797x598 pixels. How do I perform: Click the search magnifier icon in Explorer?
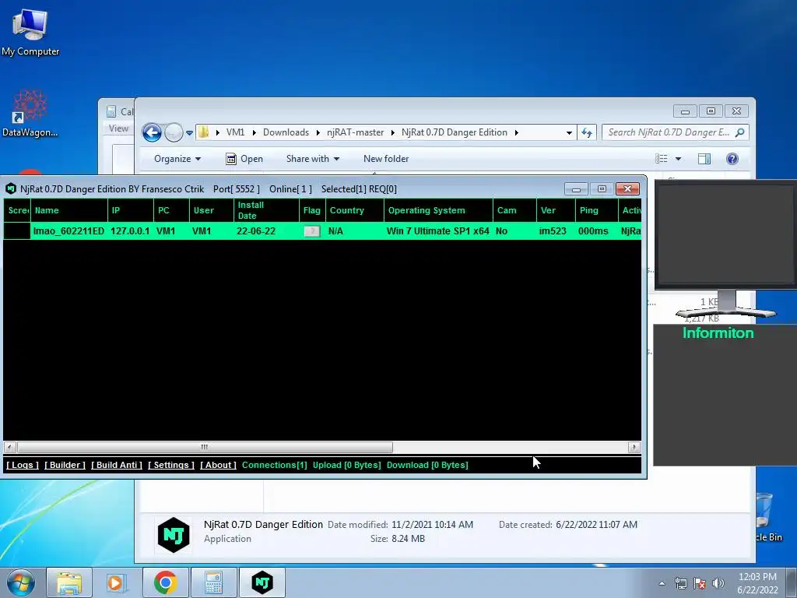(x=740, y=132)
